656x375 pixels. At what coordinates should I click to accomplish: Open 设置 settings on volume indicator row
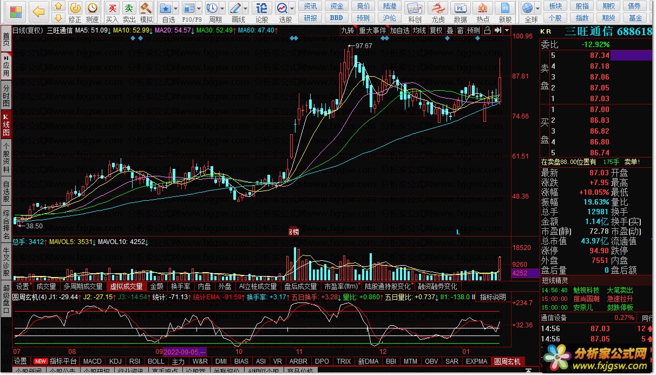[x=23, y=286]
